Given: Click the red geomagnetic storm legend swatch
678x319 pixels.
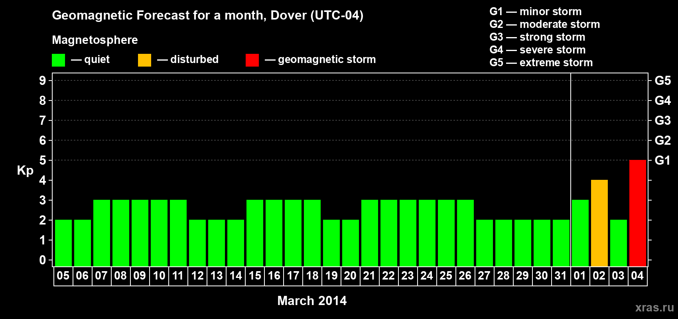Looking at the screenshot, I should click(x=252, y=60).
